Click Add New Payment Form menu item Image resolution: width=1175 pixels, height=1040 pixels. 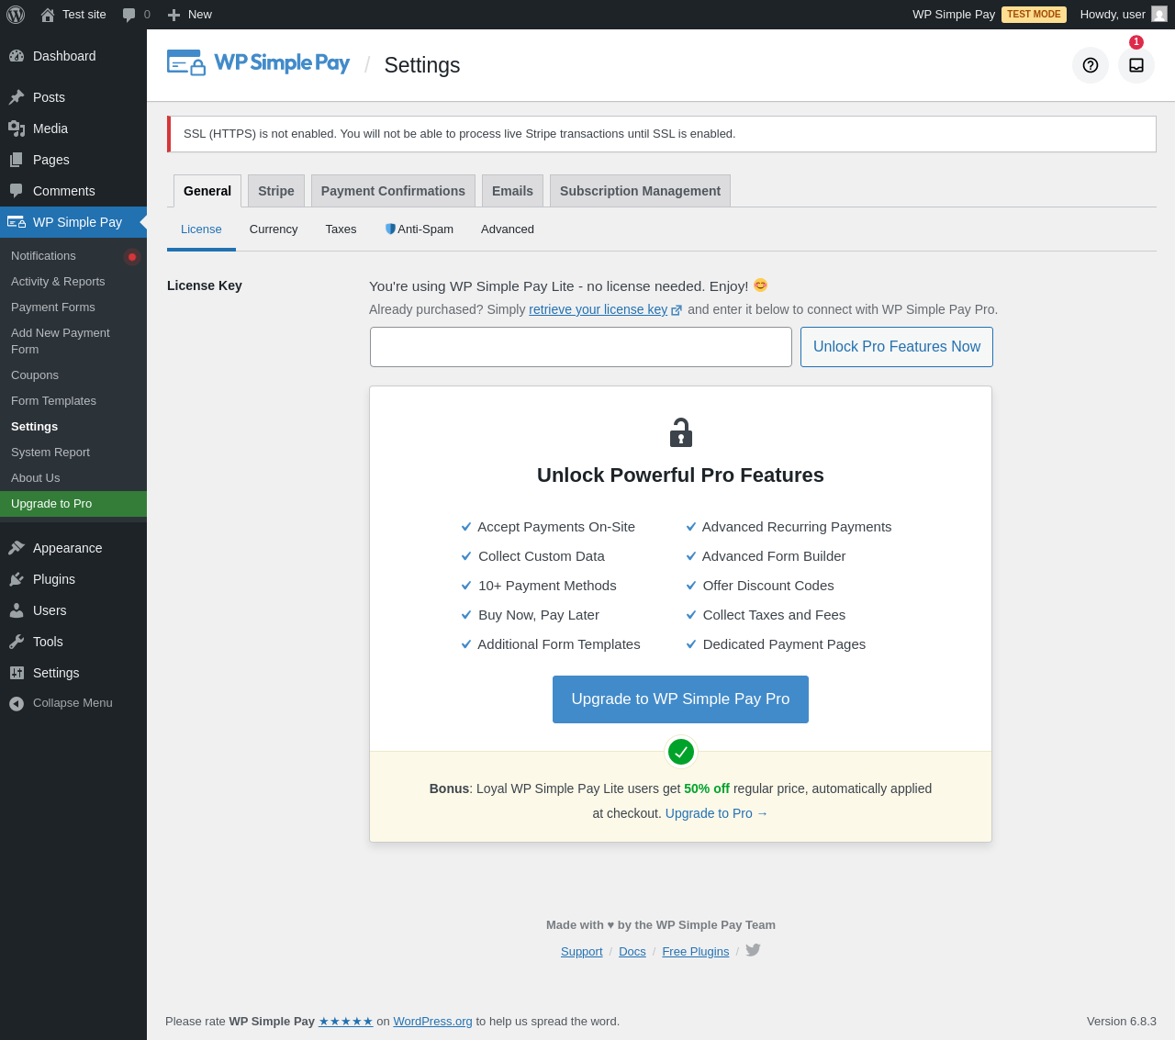pos(73,341)
